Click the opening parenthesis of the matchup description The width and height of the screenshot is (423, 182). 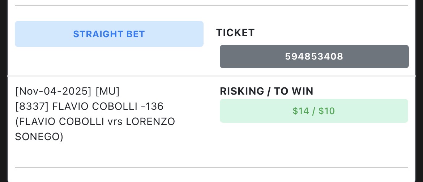pos(17,122)
